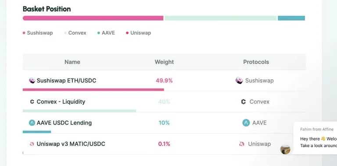
Task: Toggle the Sushiswap legend item
Action: point(38,33)
